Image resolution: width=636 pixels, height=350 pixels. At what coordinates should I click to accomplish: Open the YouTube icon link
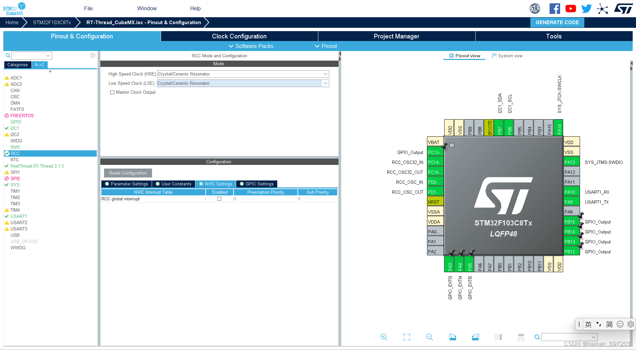[x=570, y=9]
